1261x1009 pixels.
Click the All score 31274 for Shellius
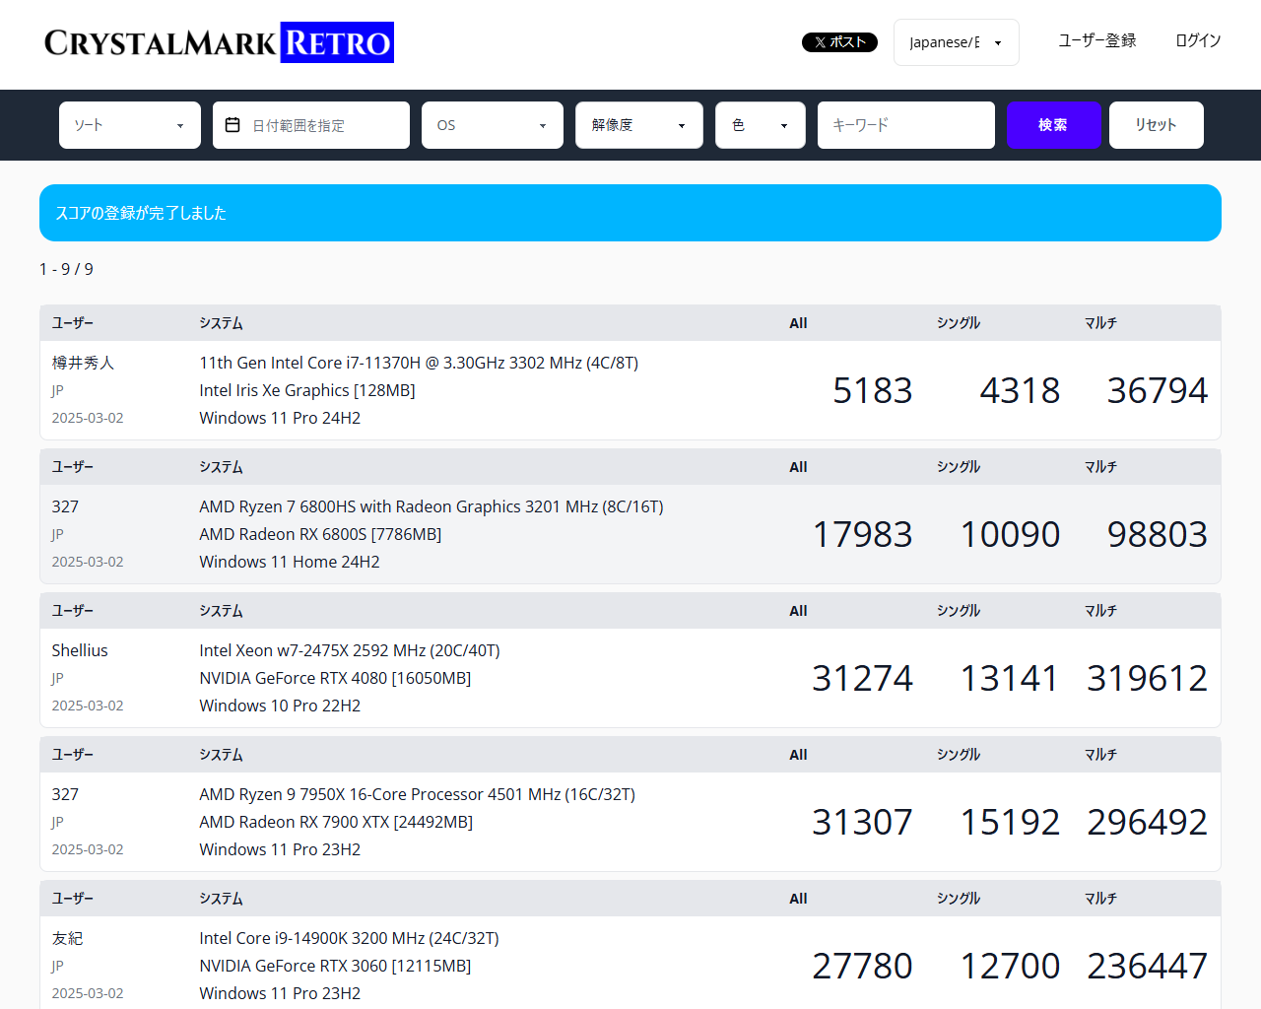point(862,677)
